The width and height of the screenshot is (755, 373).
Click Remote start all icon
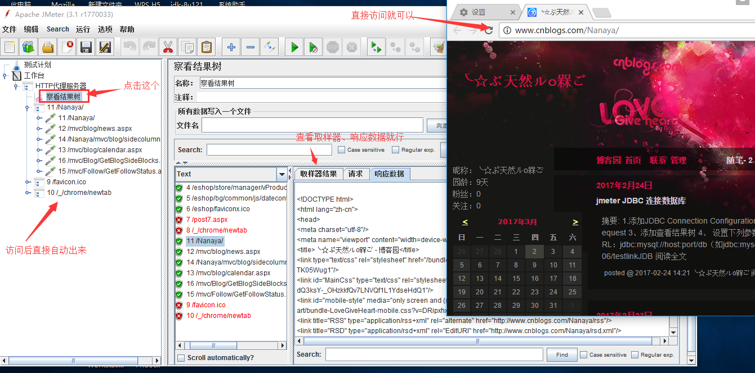click(376, 47)
